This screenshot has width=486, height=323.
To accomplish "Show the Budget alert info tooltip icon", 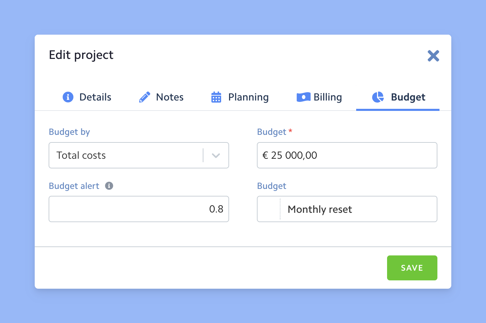I will pyautogui.click(x=109, y=186).
